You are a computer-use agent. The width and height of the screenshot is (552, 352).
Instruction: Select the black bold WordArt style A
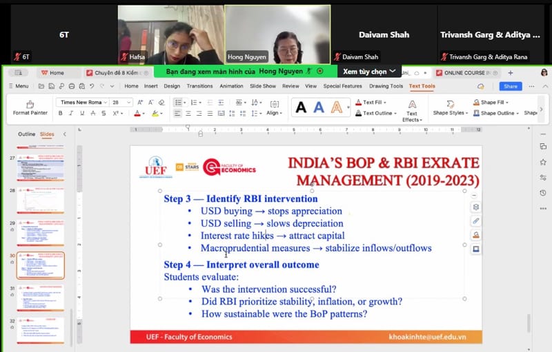(300, 107)
